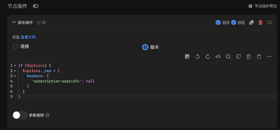Open 节点操作帮助 help link
This screenshot has height=130, width=280.
coord(266,6)
